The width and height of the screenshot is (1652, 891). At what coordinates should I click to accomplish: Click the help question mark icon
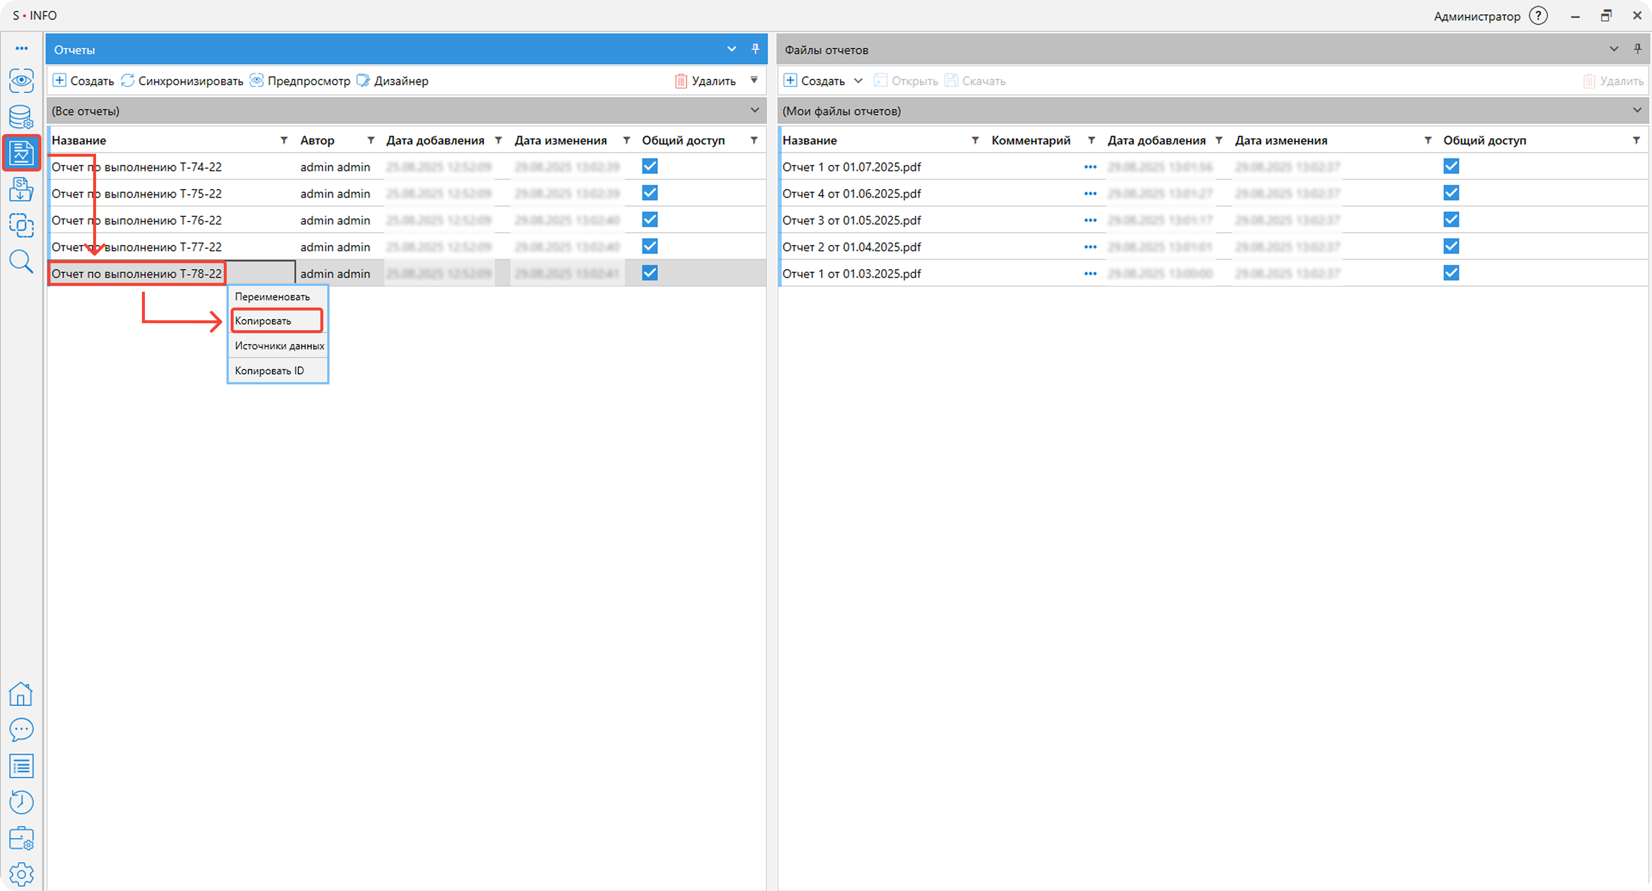[1538, 16]
